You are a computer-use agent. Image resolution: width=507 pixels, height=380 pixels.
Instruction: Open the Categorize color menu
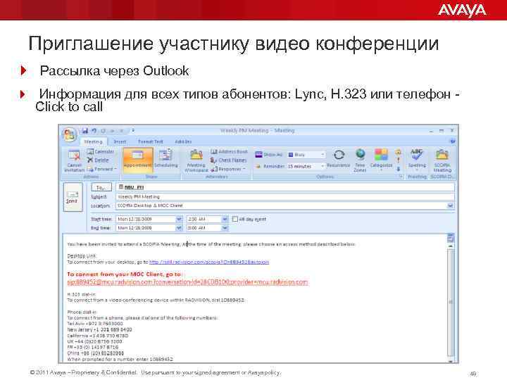(x=381, y=159)
